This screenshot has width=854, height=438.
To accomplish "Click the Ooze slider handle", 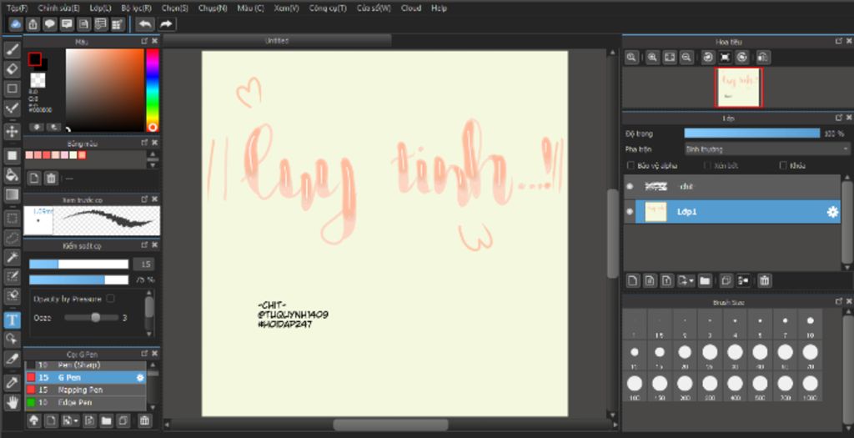I will [x=95, y=318].
